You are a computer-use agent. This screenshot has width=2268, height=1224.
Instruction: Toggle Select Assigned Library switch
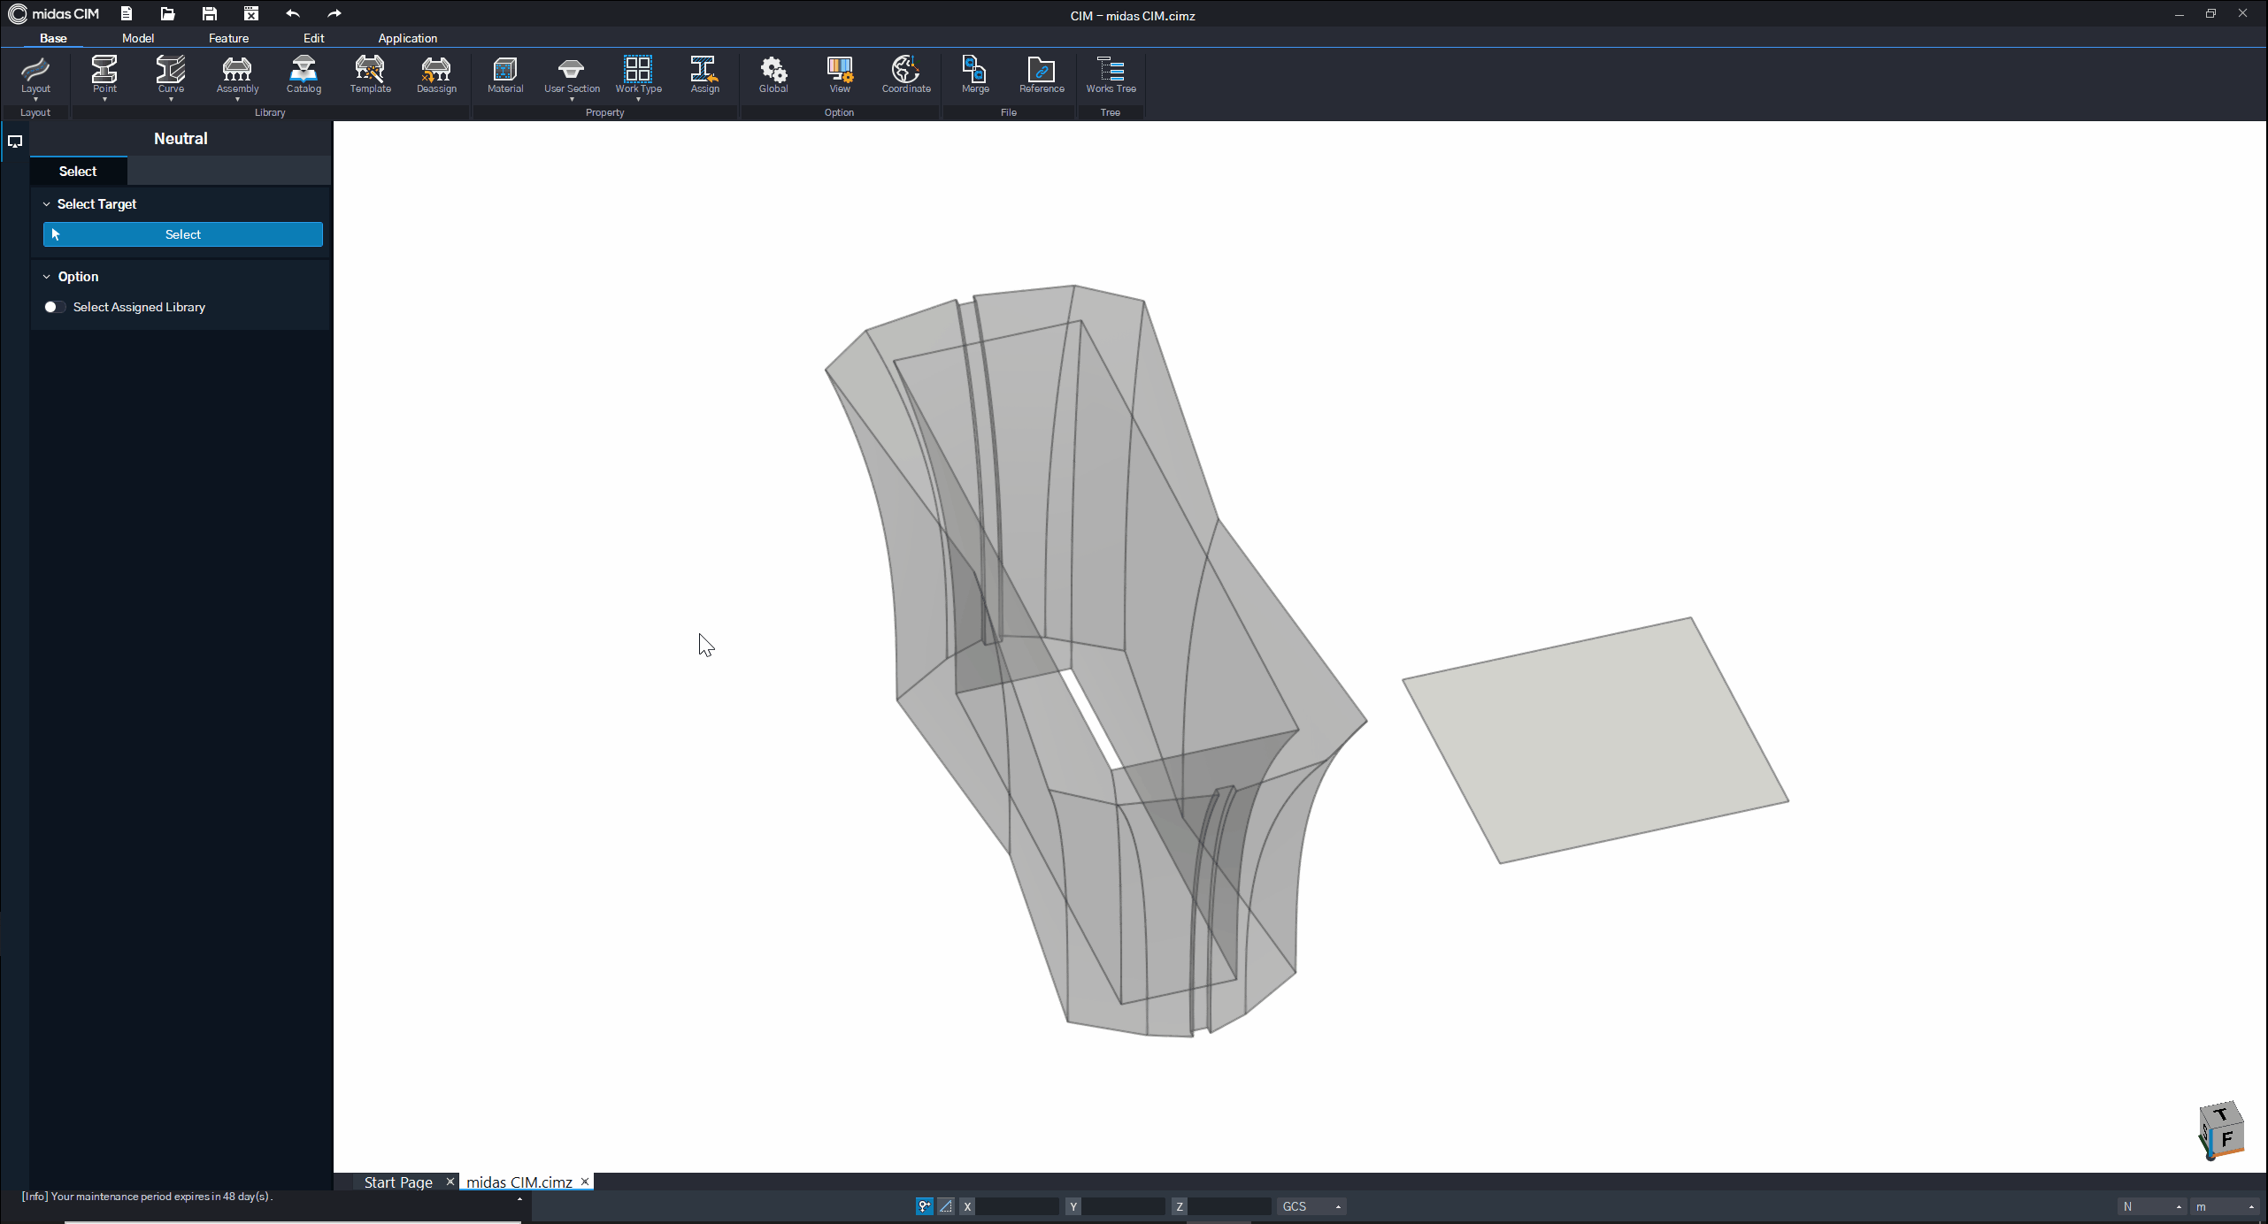[54, 307]
